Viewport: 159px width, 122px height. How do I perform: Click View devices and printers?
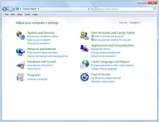[x=40, y=65]
